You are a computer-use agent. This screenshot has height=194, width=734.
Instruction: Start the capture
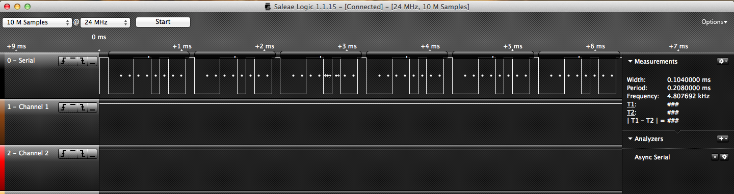click(163, 22)
